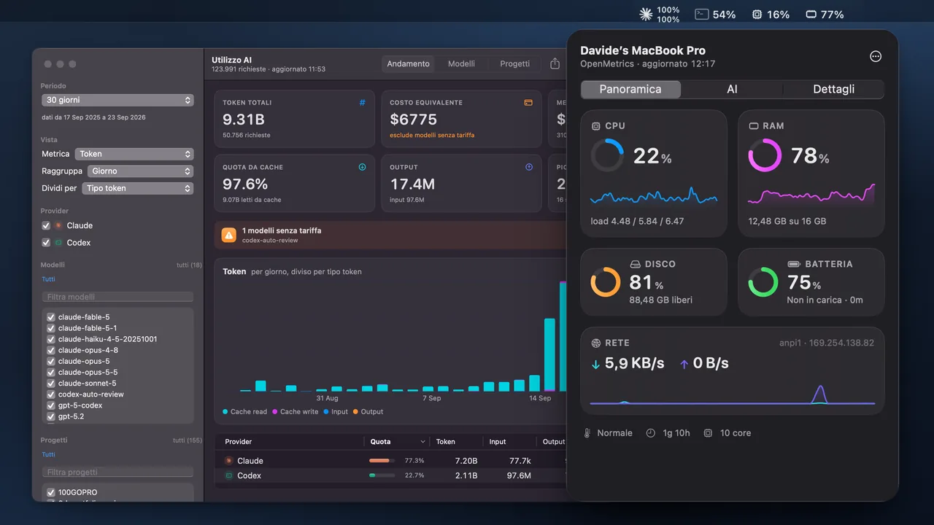
Task: Switch to the Modelli tab
Action: pyautogui.click(x=461, y=64)
